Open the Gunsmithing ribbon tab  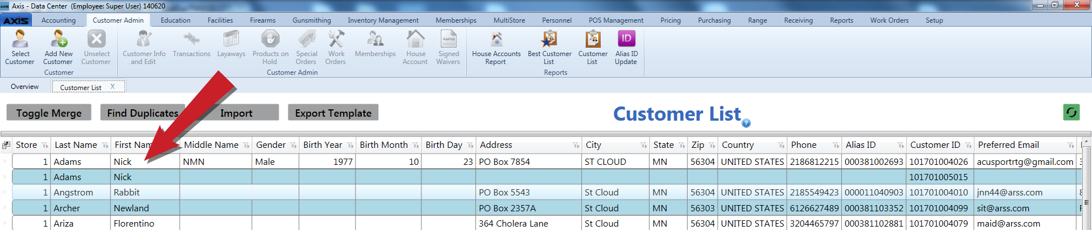point(312,20)
